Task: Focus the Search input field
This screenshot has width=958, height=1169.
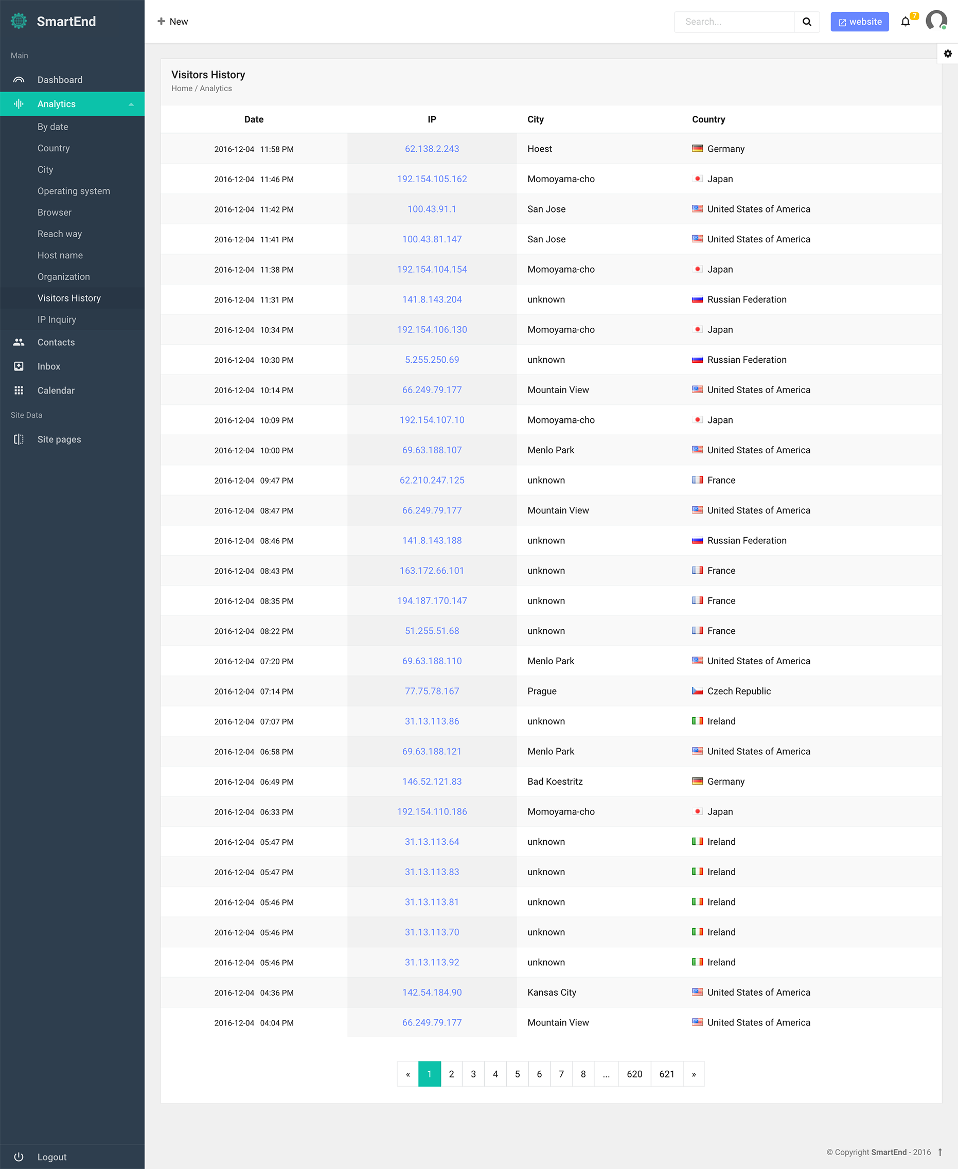Action: click(x=734, y=22)
